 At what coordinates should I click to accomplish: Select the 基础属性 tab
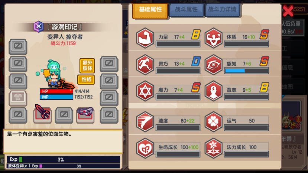150,10
